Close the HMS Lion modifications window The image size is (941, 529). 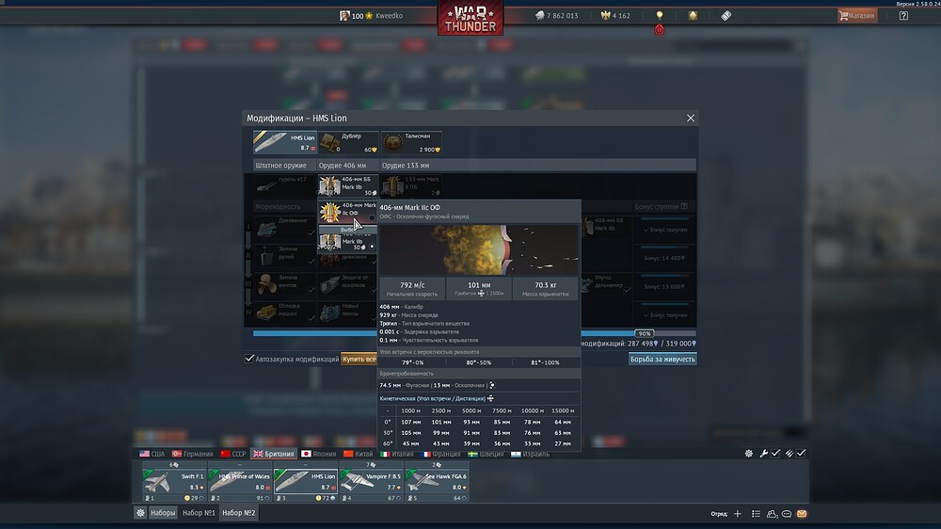click(690, 119)
